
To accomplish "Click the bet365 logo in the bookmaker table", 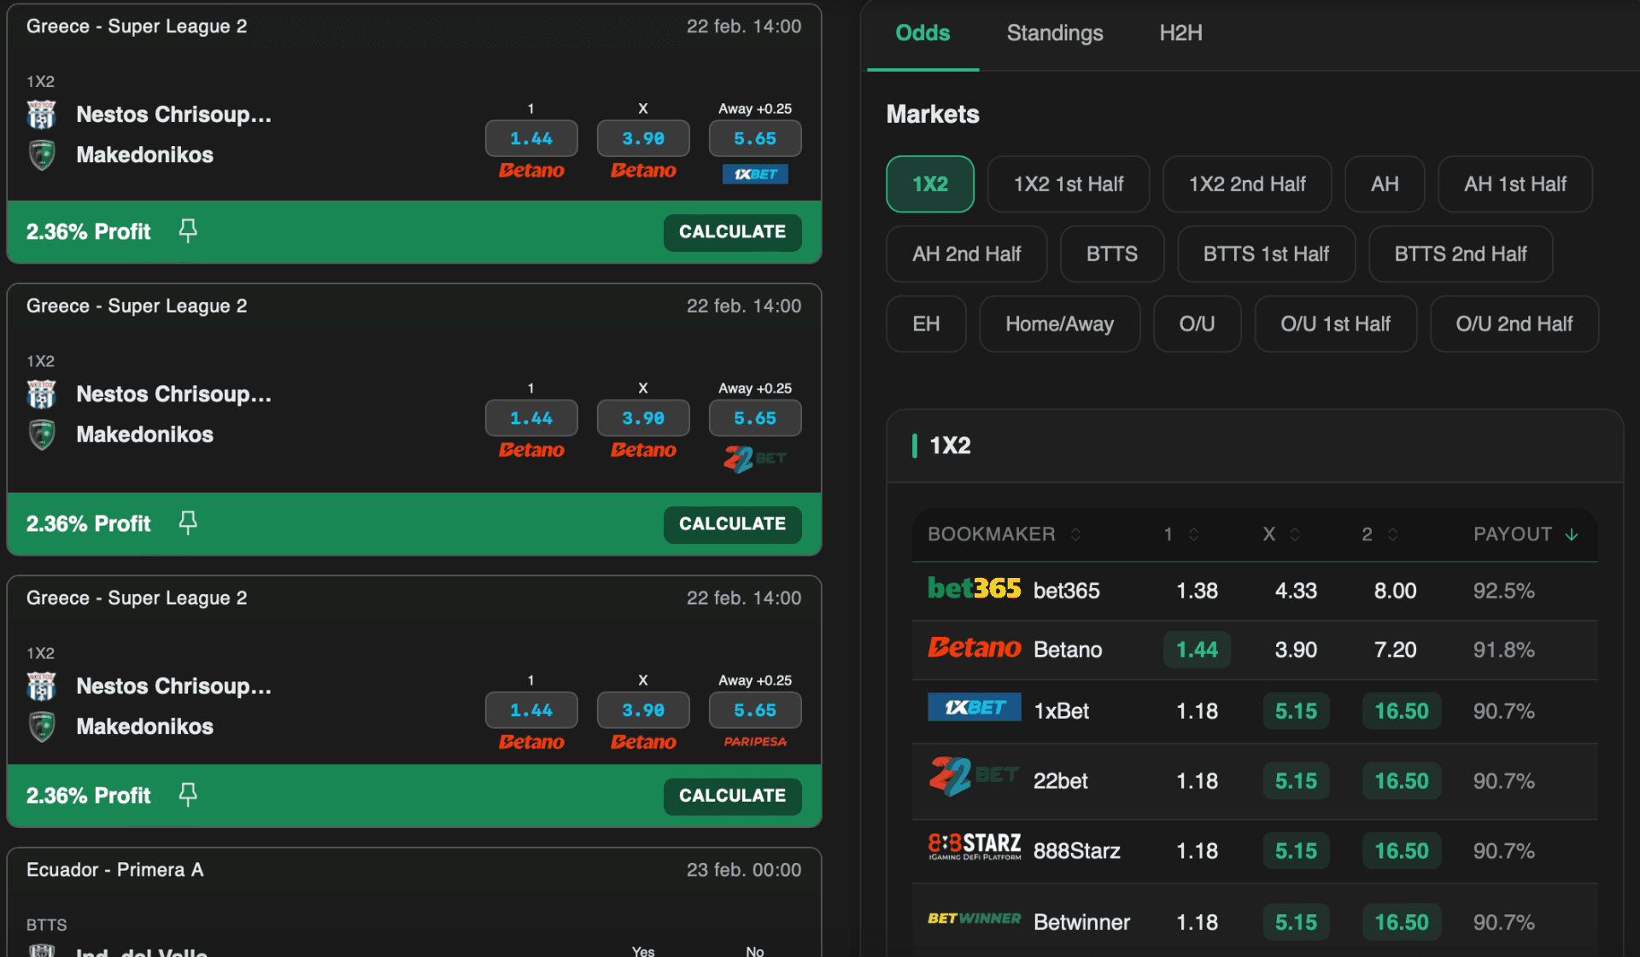I will coord(973,589).
